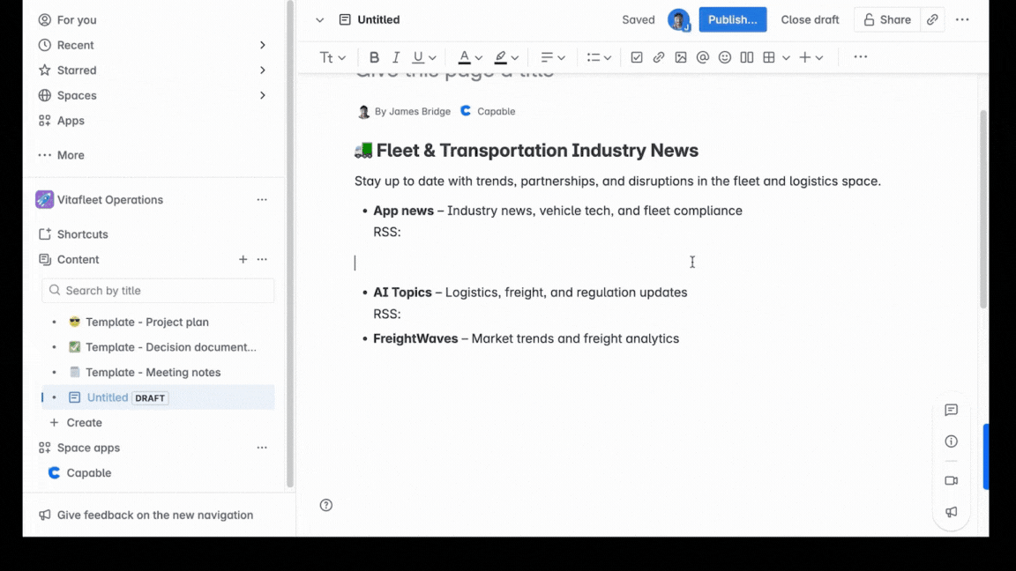Open the table insert dropdown arrow
Screen dimensions: 1016x571
(787, 56)
